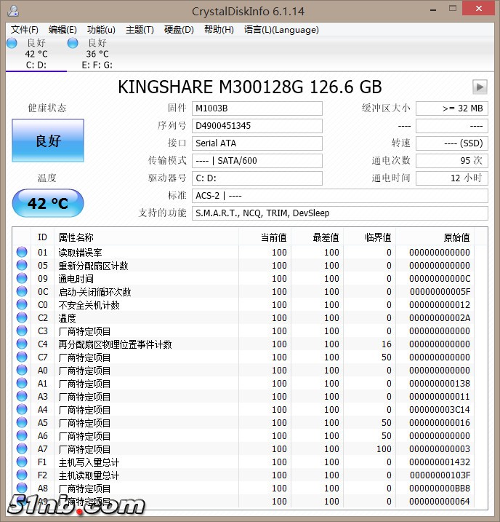Click the serial number field D4900451345
This screenshot has width=500, height=522.
257,126
